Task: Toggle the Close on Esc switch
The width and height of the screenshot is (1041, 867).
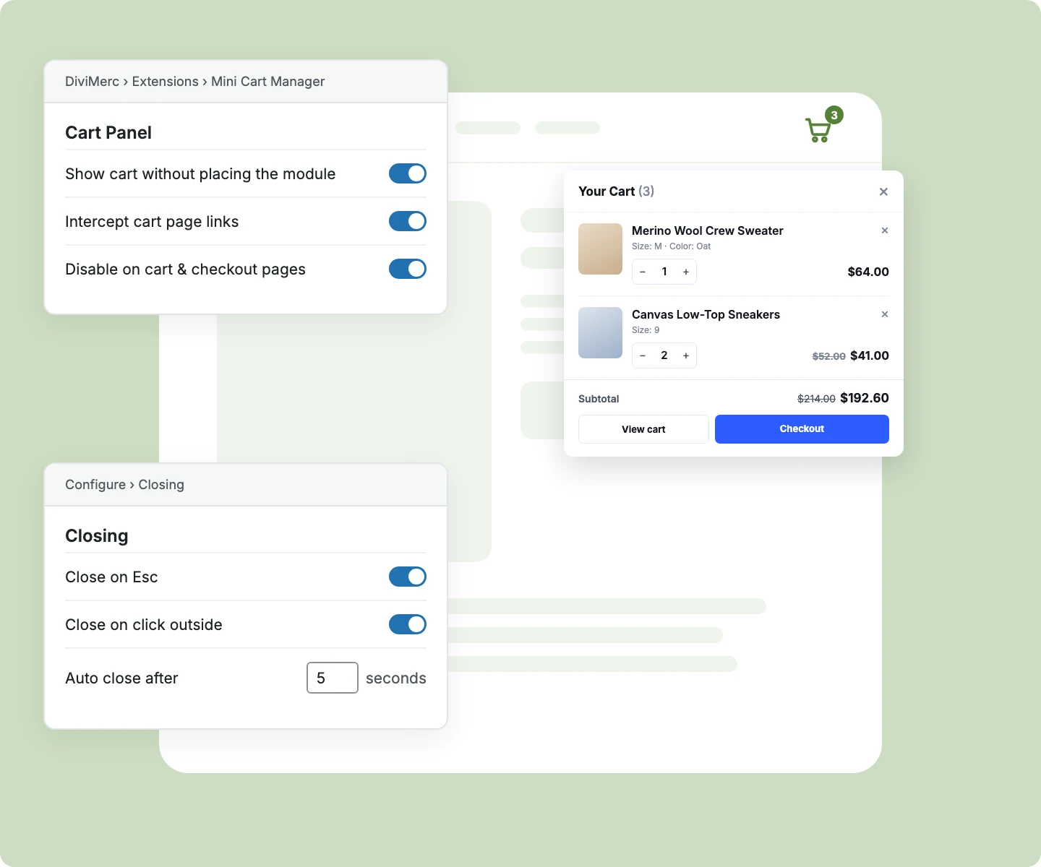Action: click(408, 577)
